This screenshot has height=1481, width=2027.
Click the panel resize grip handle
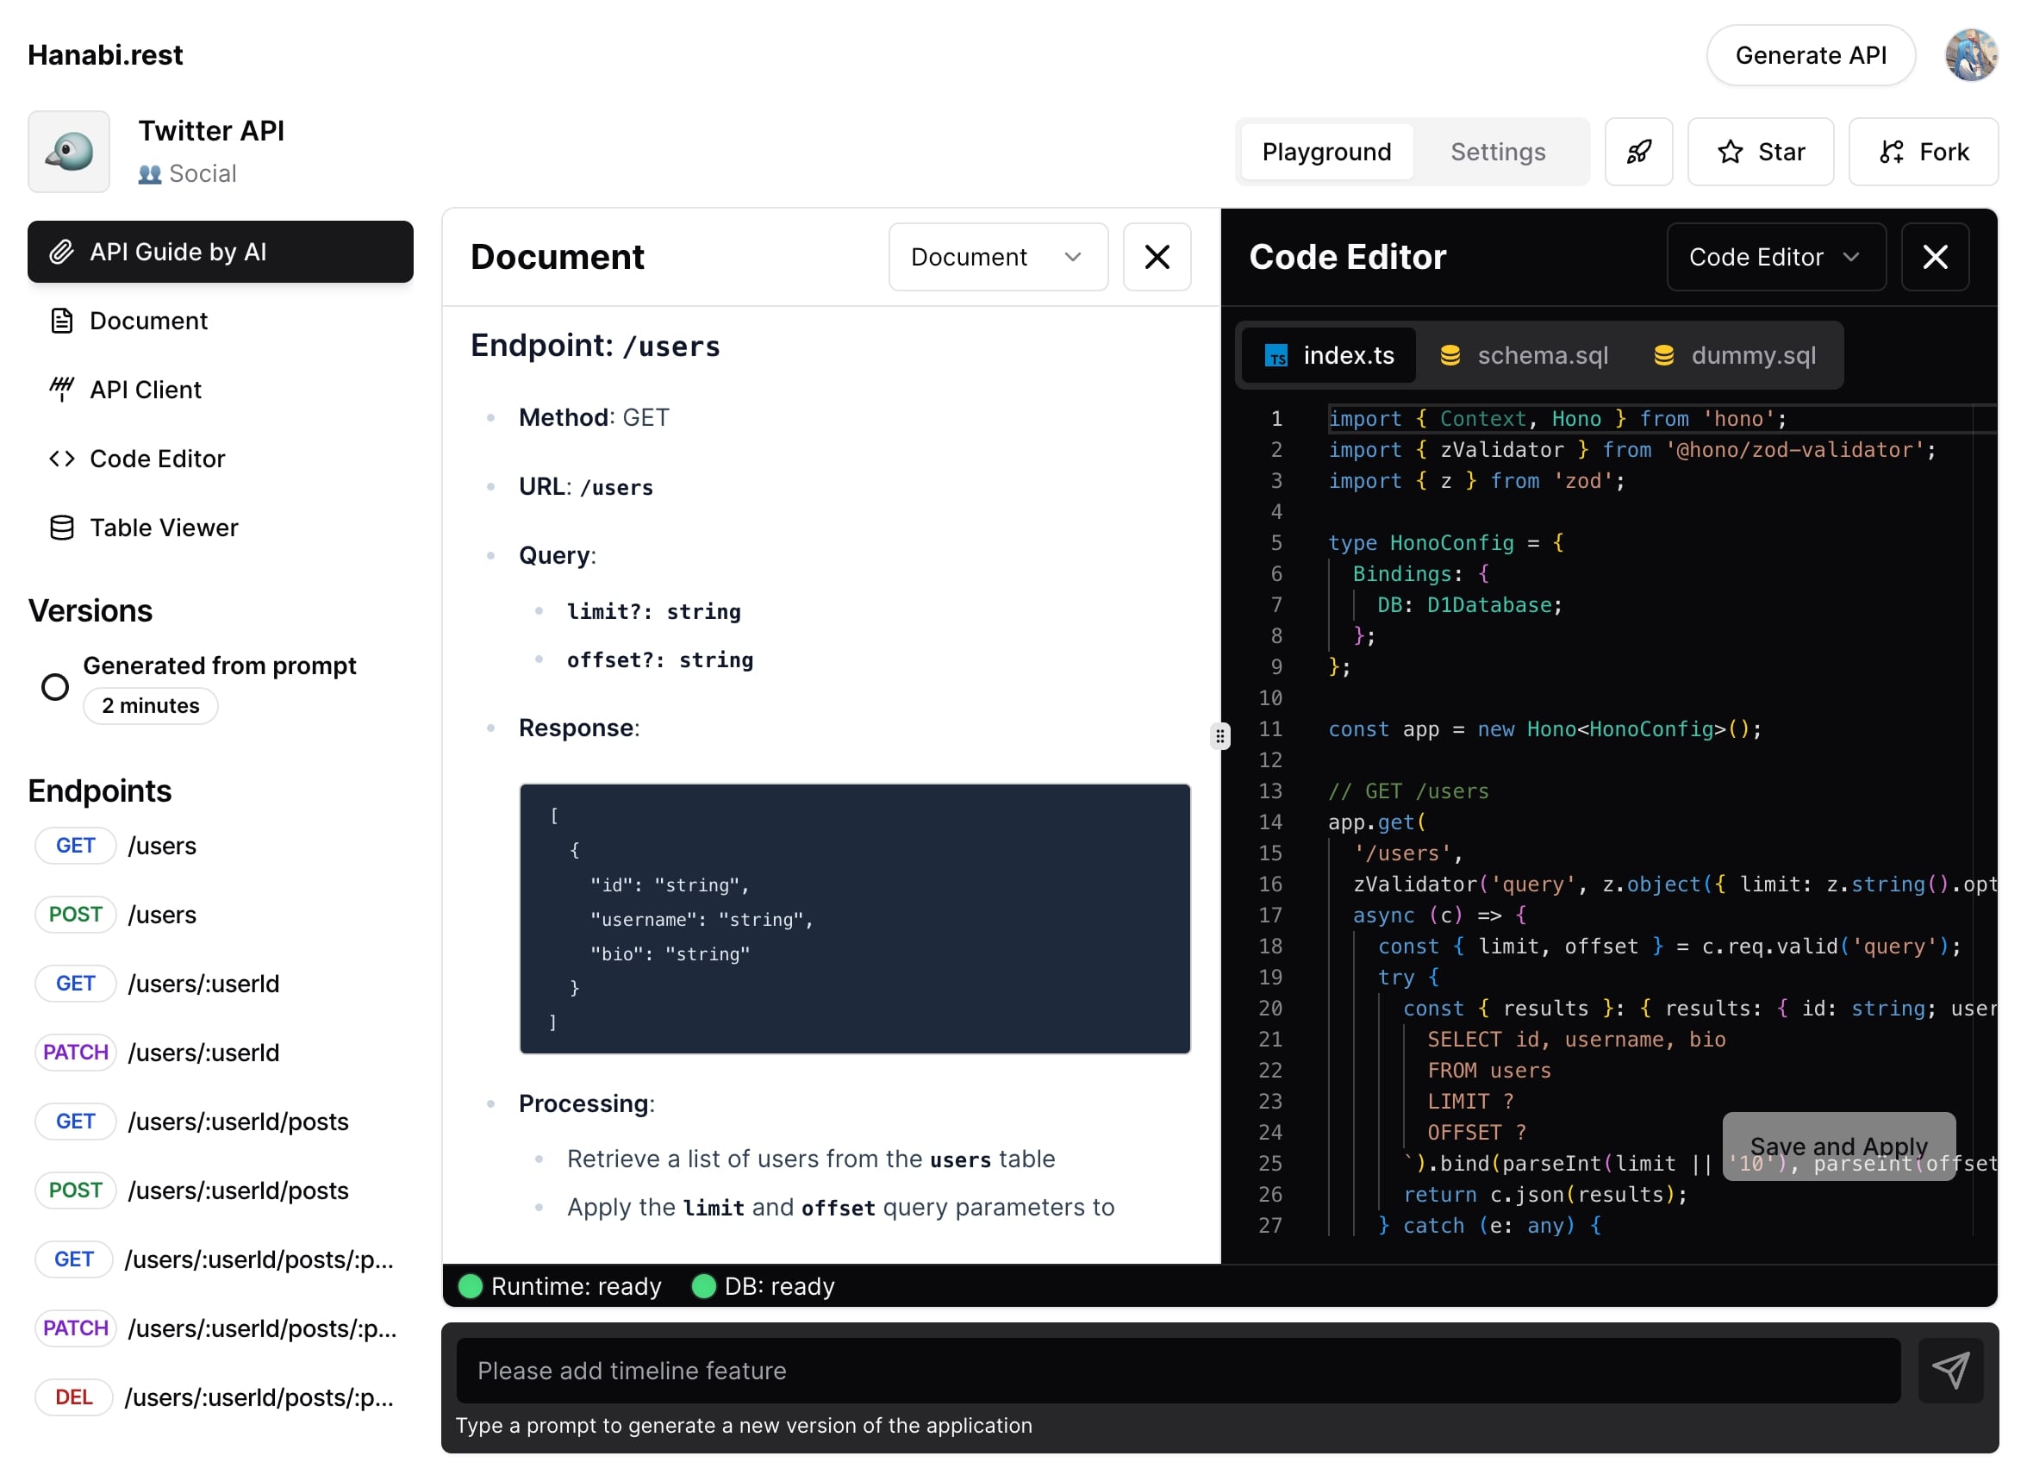point(1219,736)
